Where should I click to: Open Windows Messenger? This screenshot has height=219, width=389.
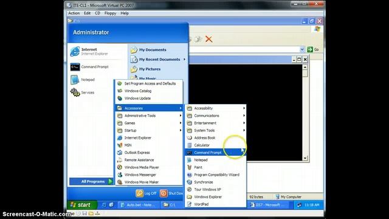[x=149, y=175]
